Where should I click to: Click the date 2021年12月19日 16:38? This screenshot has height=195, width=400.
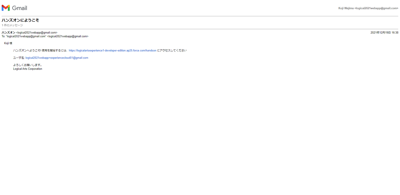point(384,33)
